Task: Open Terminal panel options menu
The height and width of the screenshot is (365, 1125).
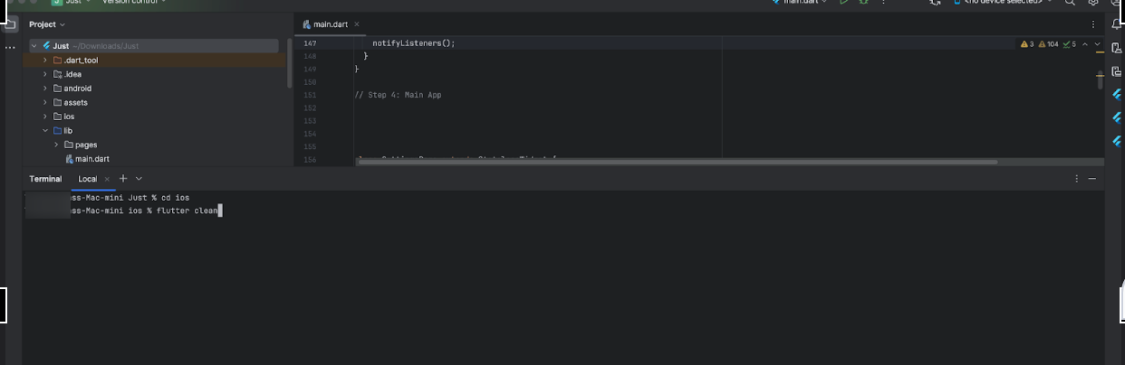Action: (1076, 179)
